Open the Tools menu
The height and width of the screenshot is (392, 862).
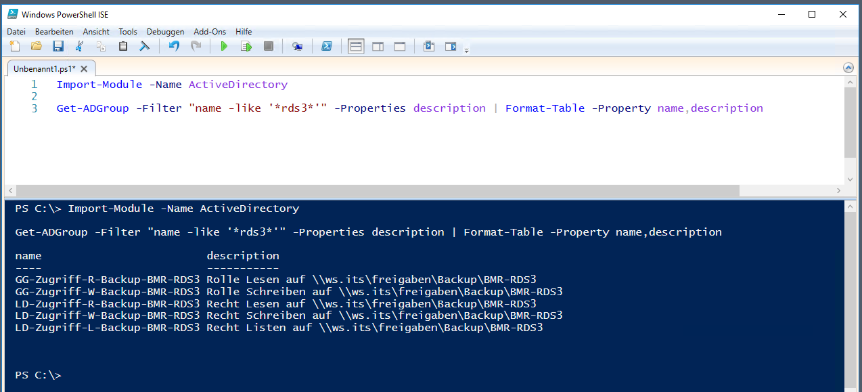click(128, 32)
